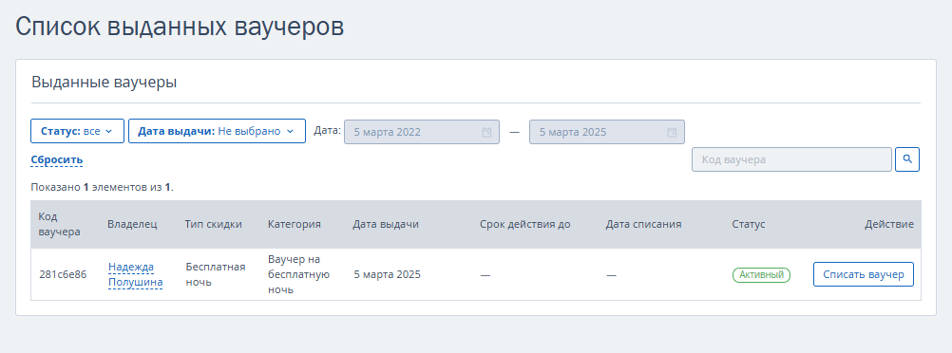Click the Код ваучера column header
This screenshot has height=353, width=952.
(x=60, y=224)
